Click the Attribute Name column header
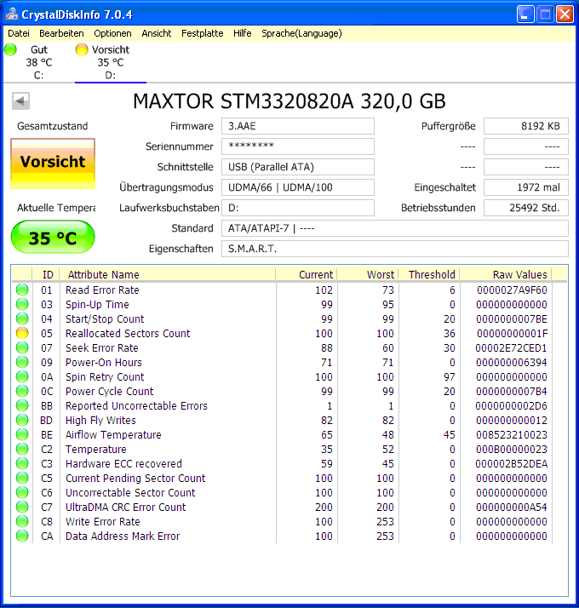This screenshot has width=579, height=608. pos(168,274)
